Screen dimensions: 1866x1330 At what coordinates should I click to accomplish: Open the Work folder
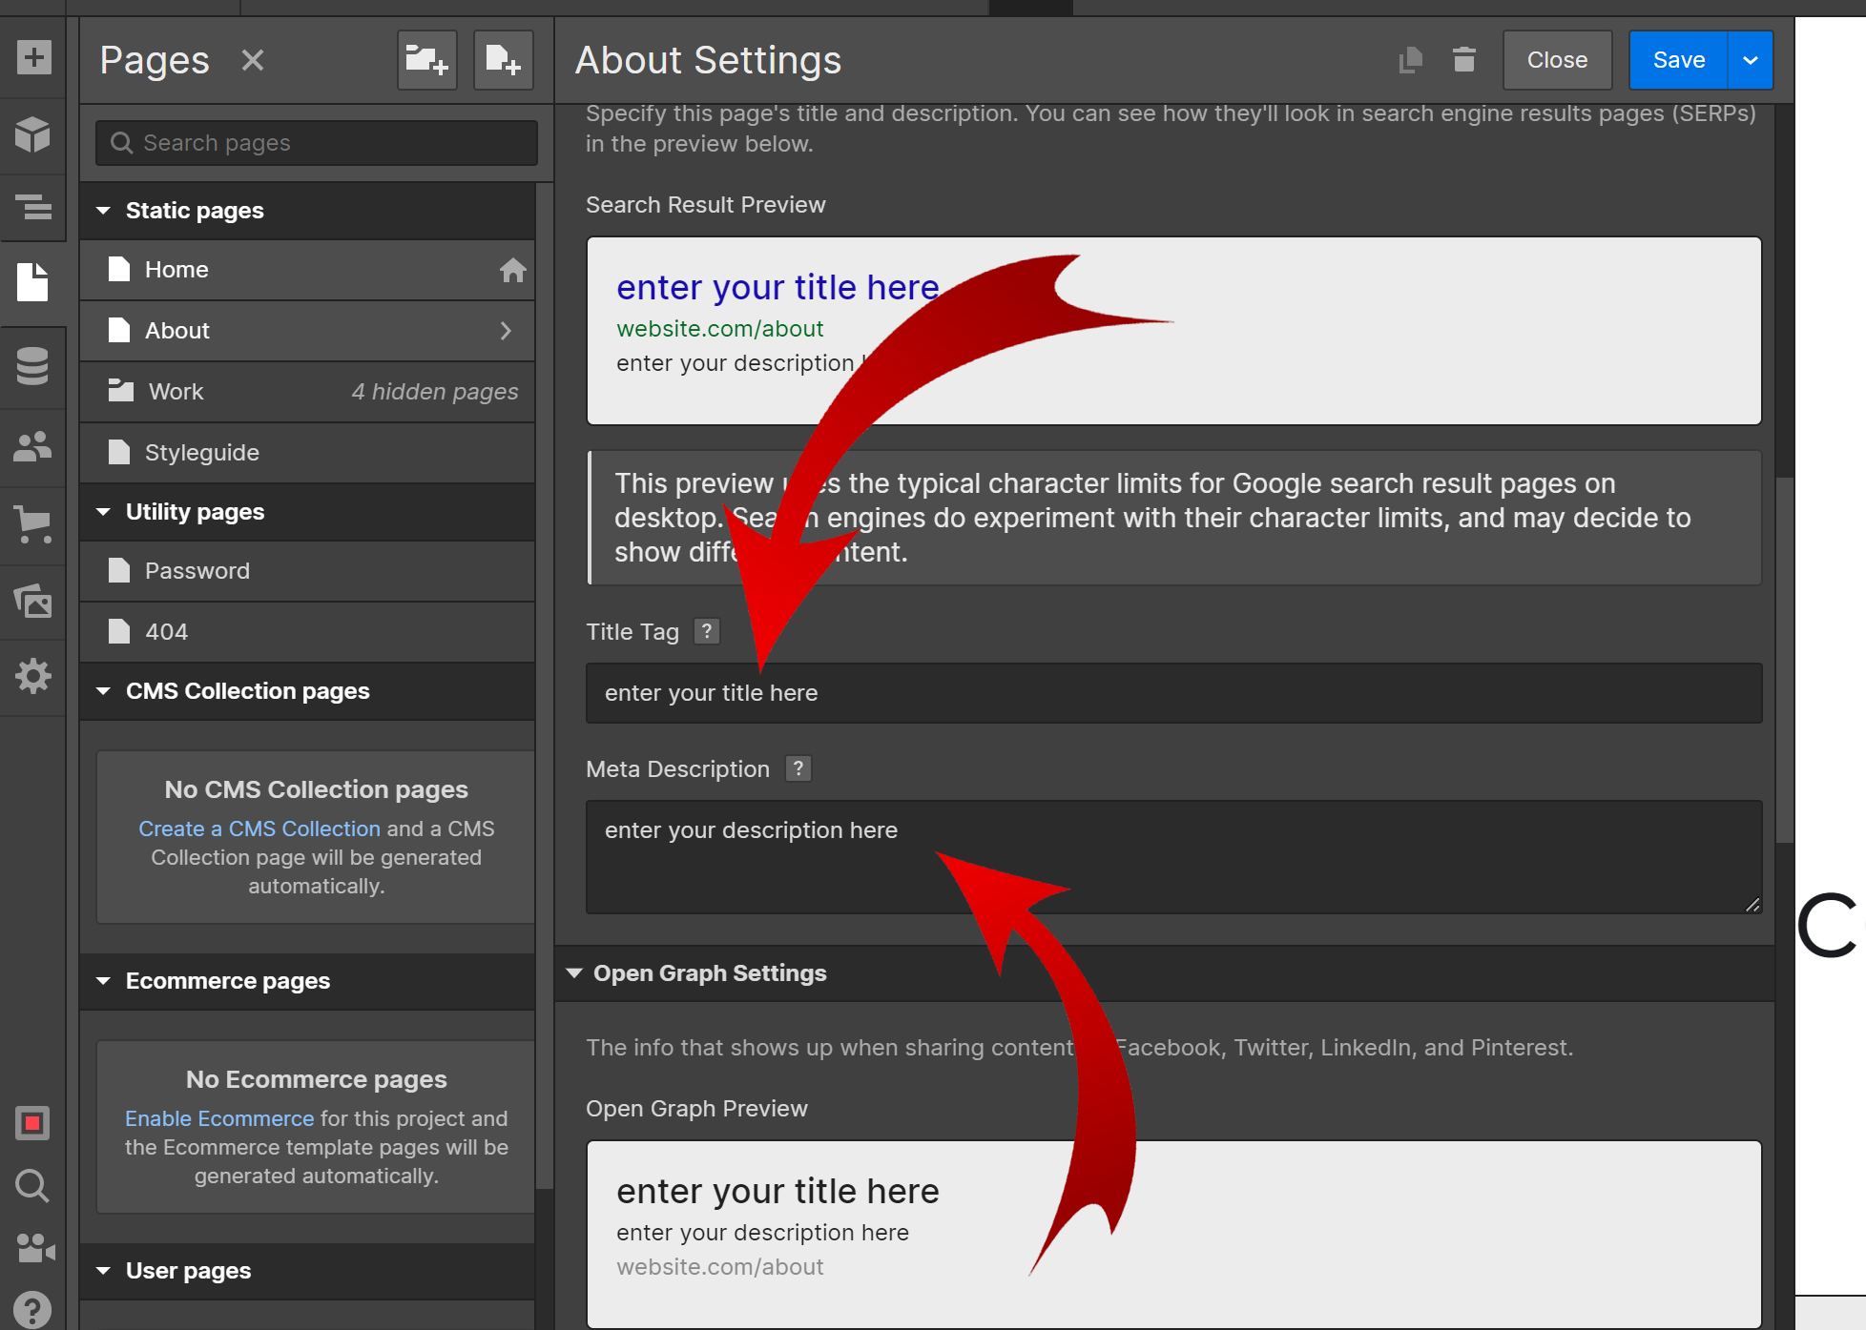tap(307, 392)
